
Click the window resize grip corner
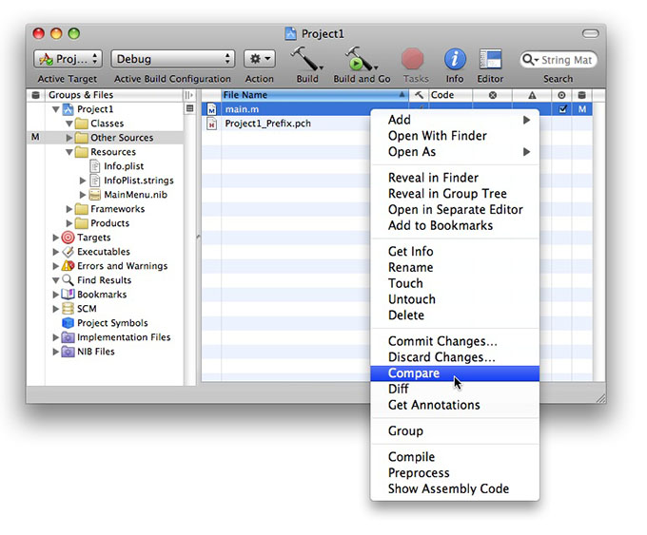pos(600,398)
